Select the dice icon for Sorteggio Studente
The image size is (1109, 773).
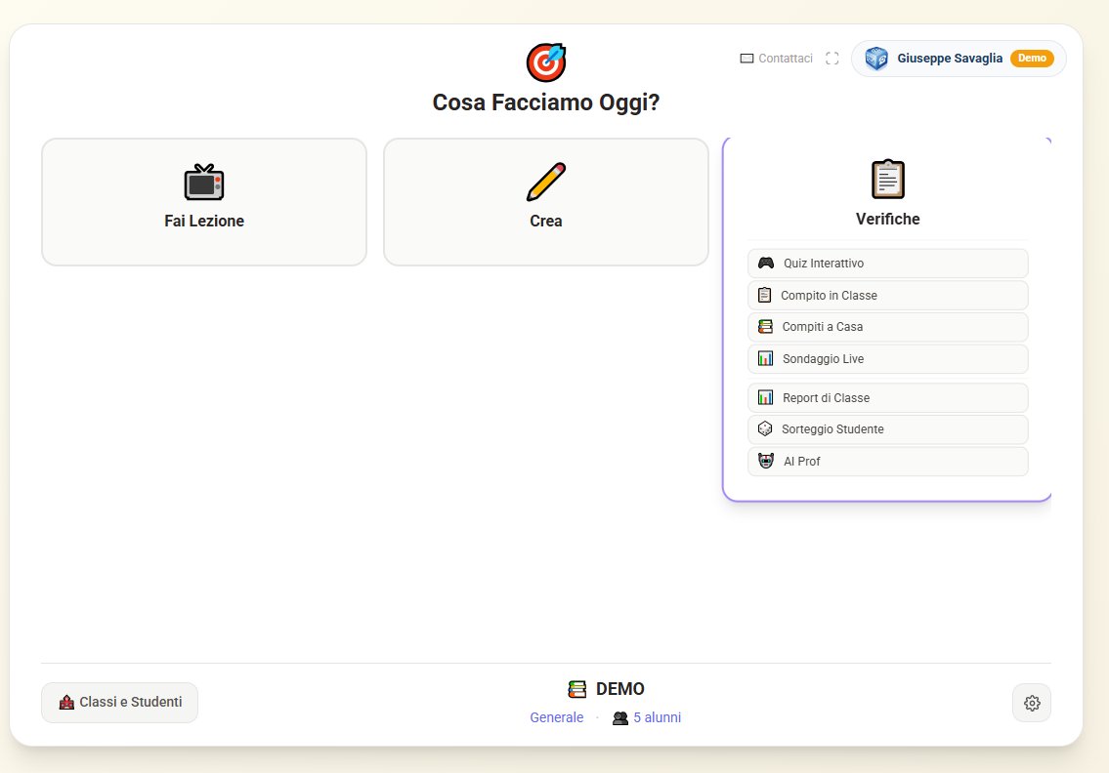(765, 428)
